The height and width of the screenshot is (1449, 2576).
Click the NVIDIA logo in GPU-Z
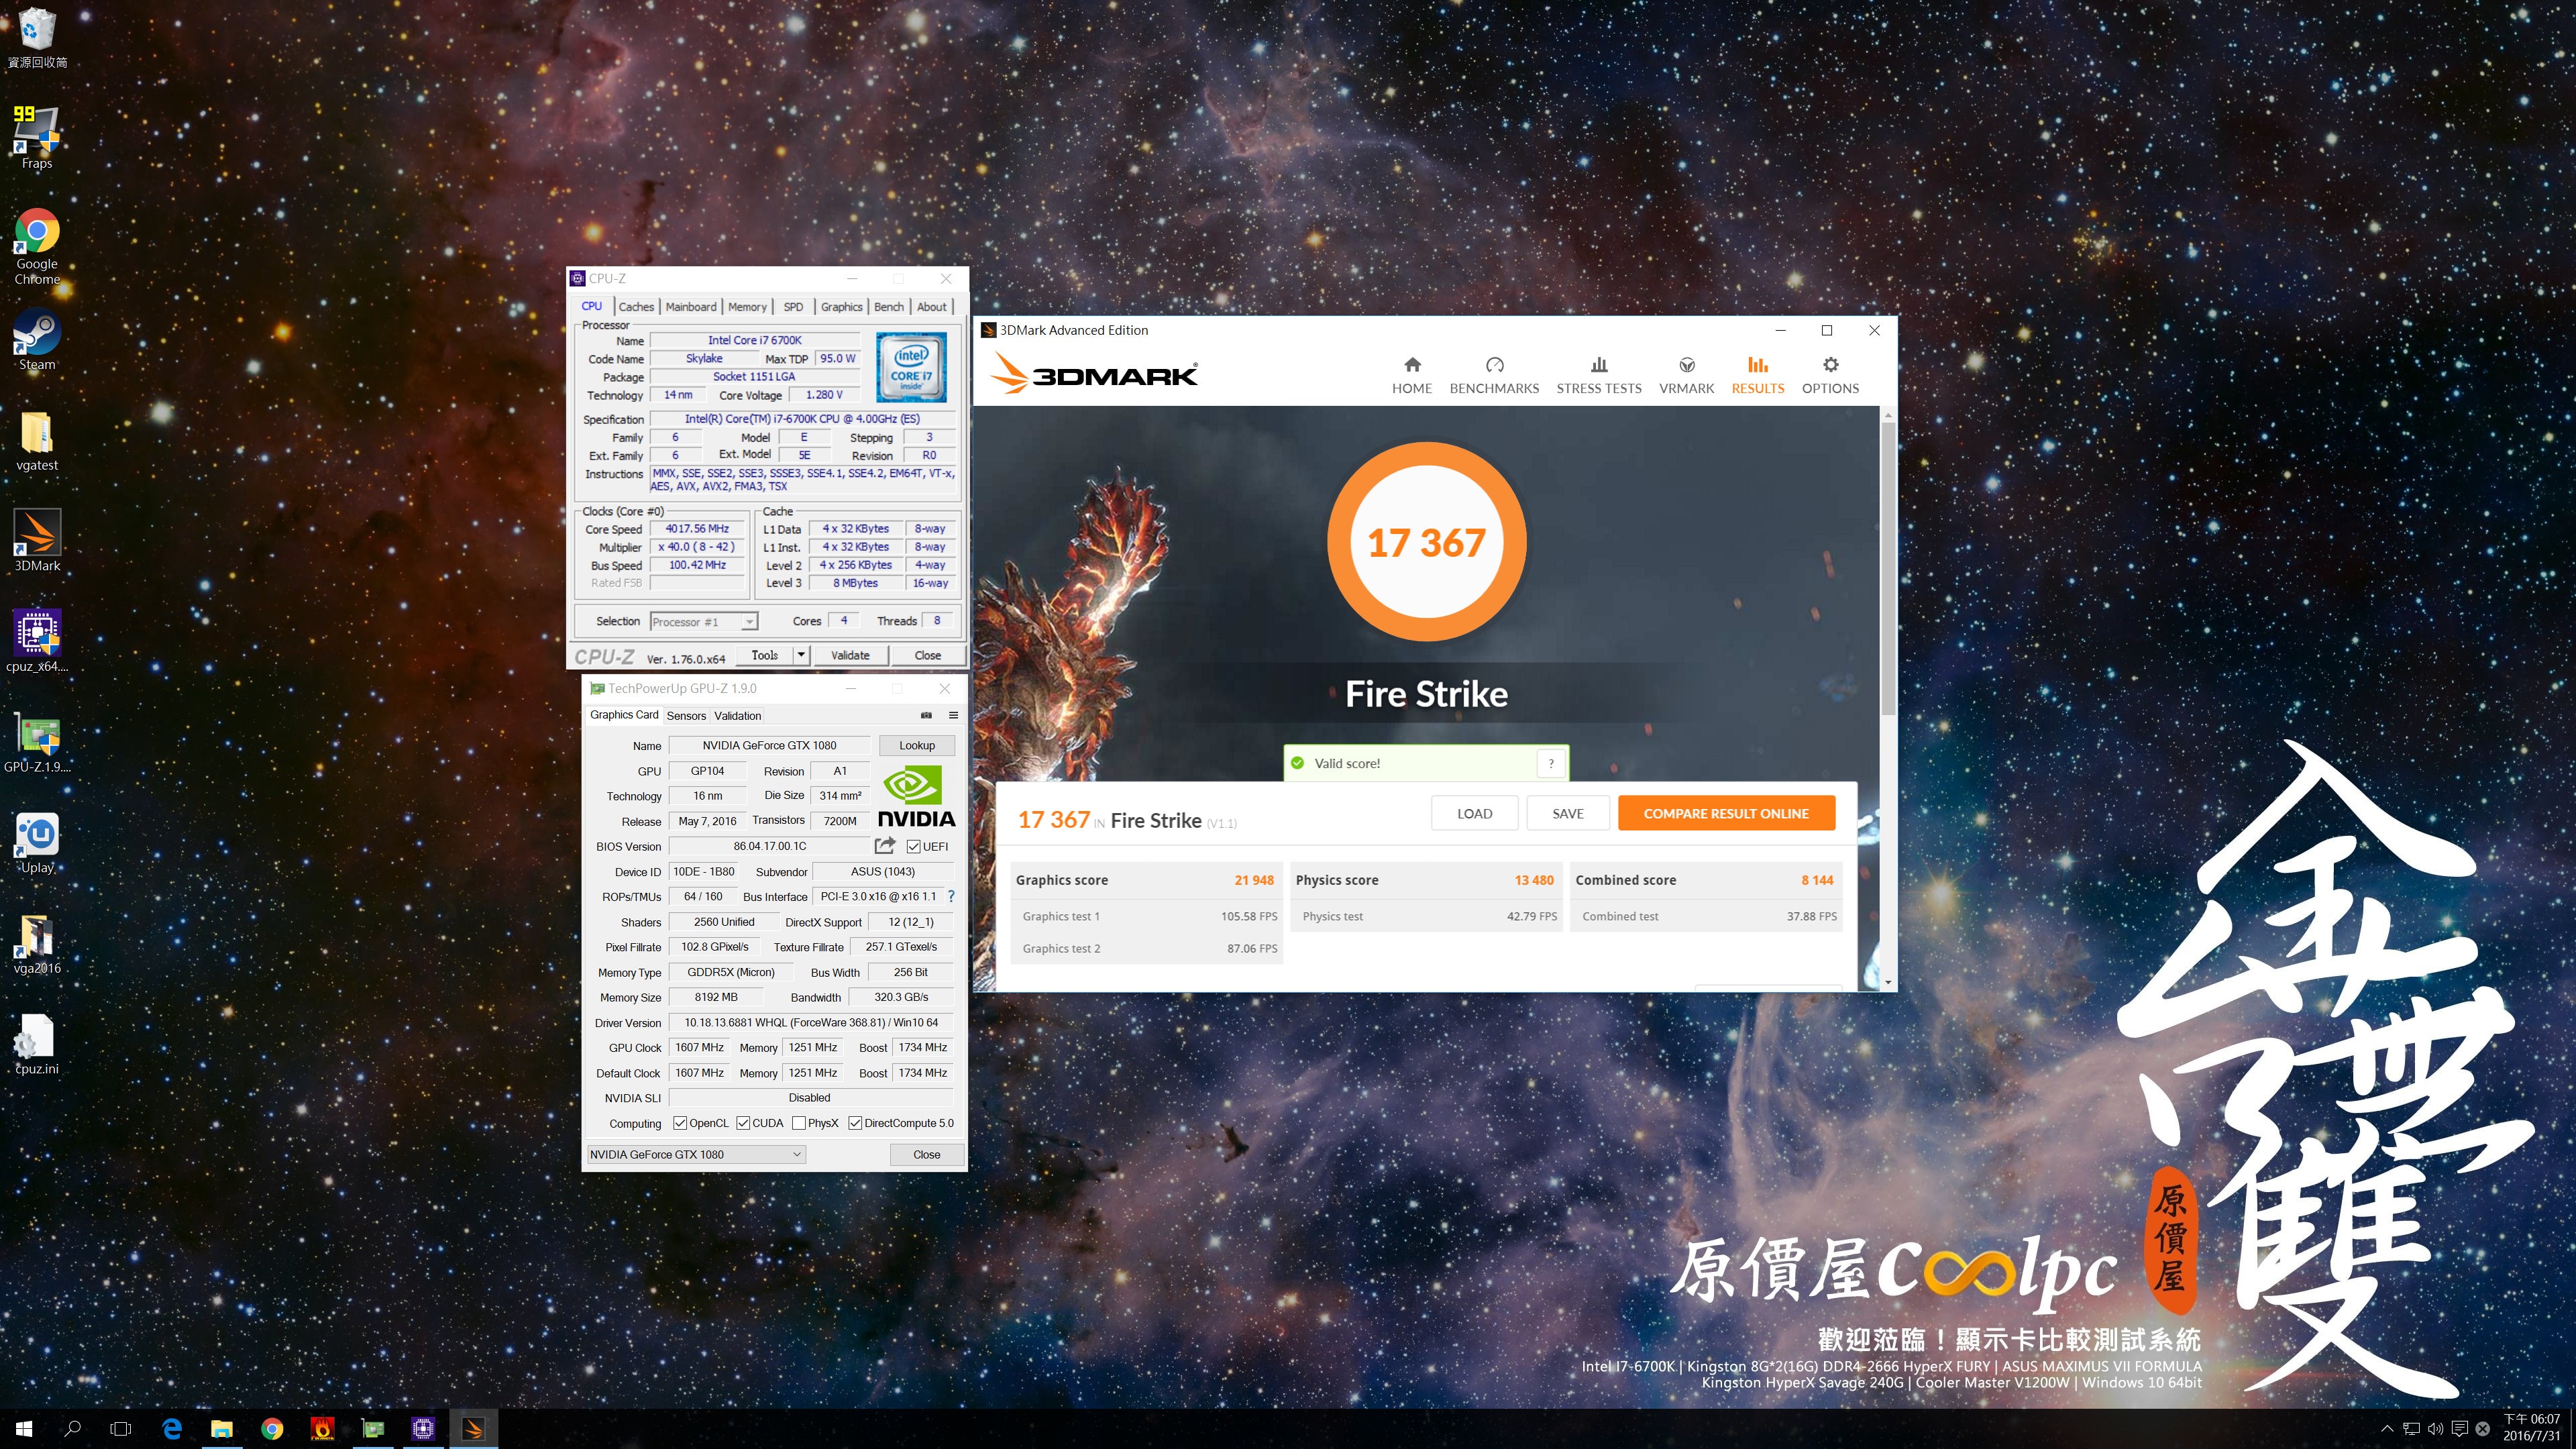tap(916, 796)
